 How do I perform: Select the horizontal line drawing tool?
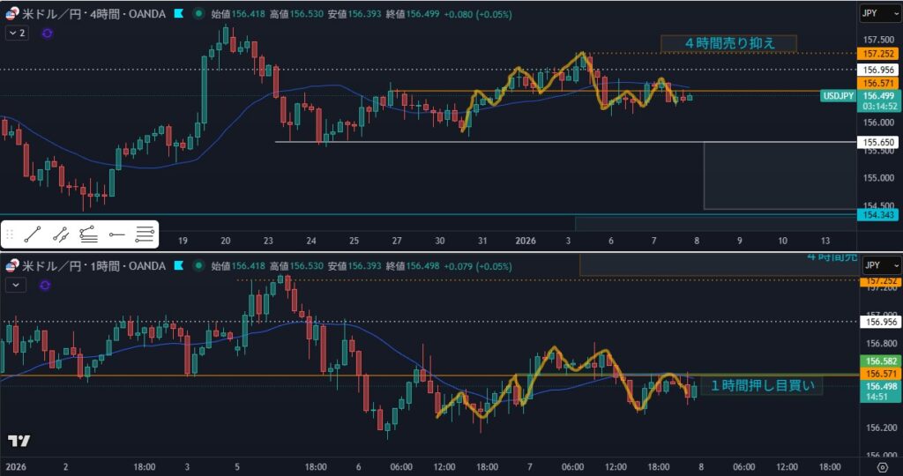pyautogui.click(x=116, y=234)
